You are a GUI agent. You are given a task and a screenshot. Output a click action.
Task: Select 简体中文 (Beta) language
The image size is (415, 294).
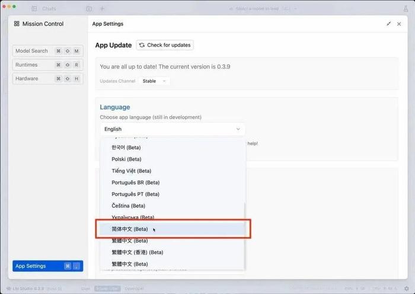pos(173,229)
